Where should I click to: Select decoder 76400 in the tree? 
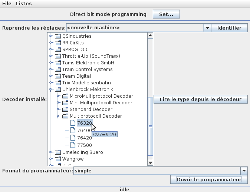(85, 131)
